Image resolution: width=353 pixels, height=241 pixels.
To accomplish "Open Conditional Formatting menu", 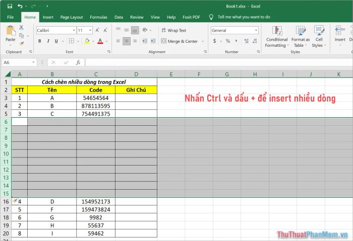I will [277, 37].
